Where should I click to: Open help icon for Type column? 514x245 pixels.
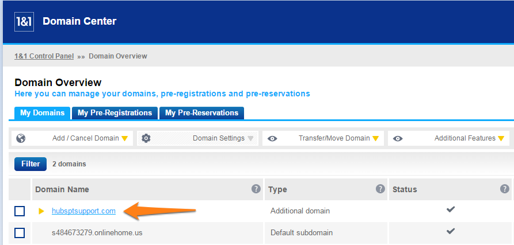(x=380, y=189)
